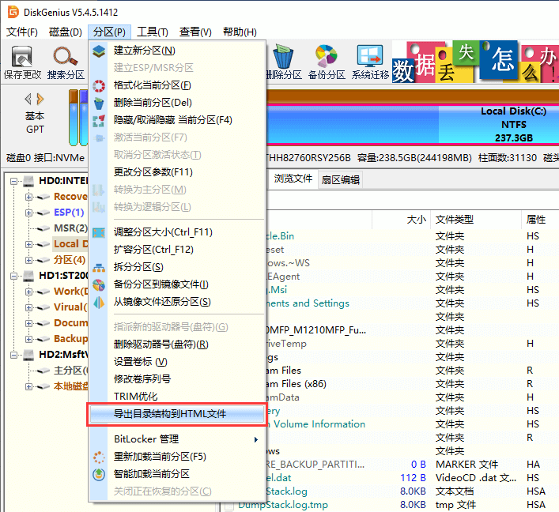559x512 pixels.
Task: Click the backup partition to image icon
Action: pyautogui.click(x=99, y=285)
